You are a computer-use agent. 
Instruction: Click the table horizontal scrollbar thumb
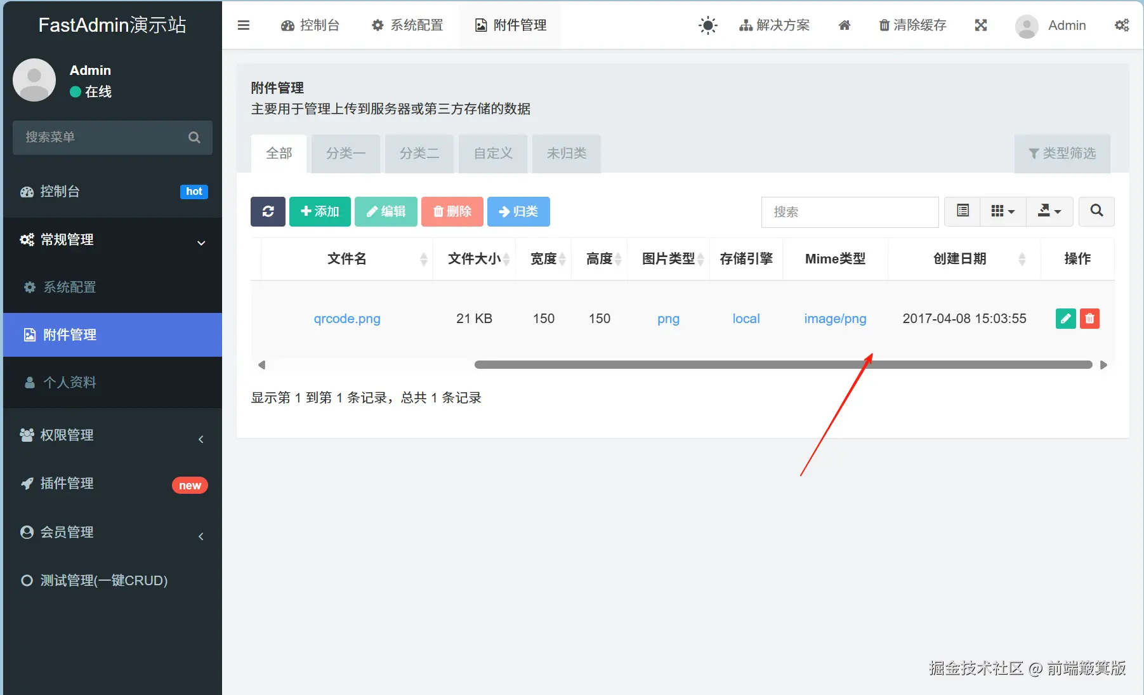coord(784,365)
